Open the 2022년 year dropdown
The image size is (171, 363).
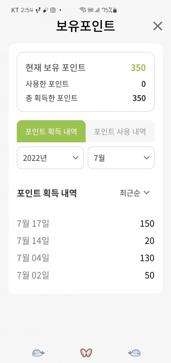tap(50, 158)
